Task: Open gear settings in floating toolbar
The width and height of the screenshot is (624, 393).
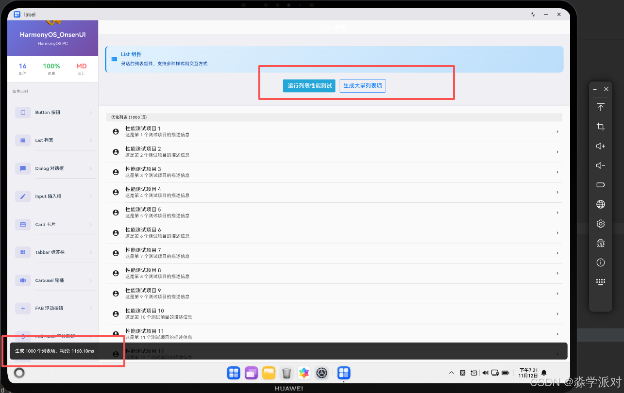Action: pos(601,224)
